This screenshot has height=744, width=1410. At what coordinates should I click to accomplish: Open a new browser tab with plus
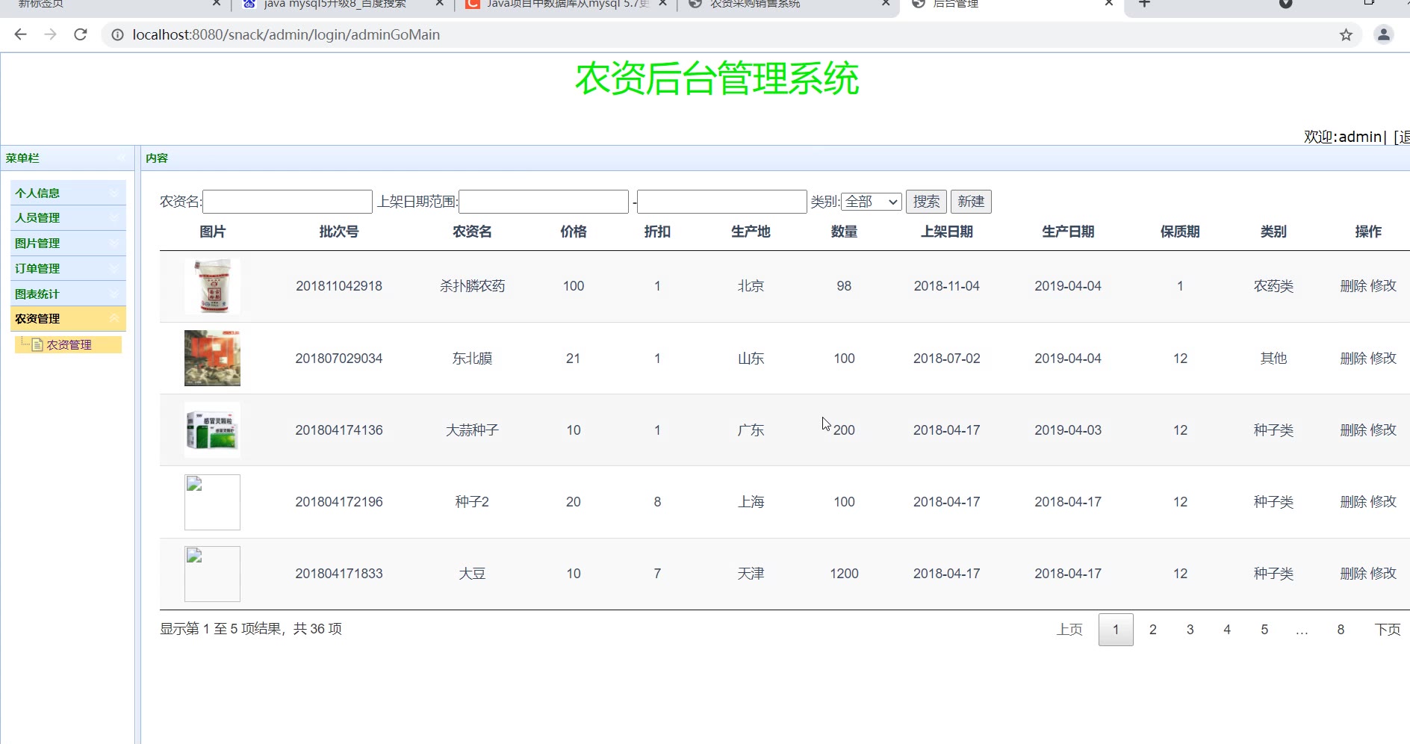[x=1144, y=4]
